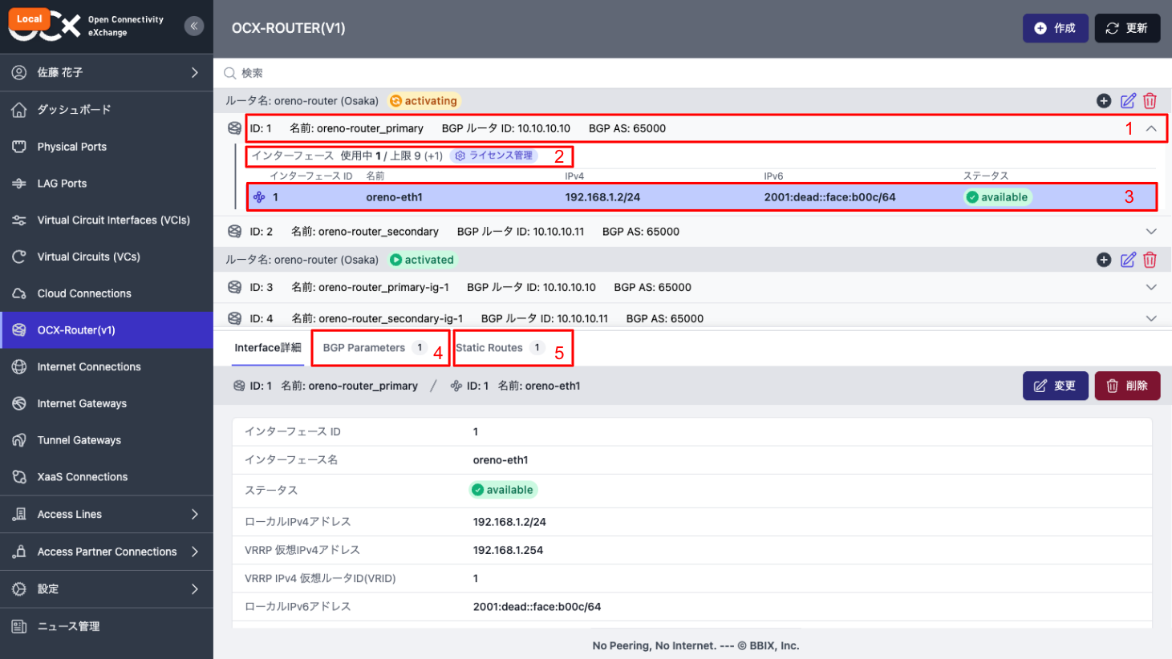Select the oreno-eth1 interface row
This screenshot has width=1172, height=659.
702,197
